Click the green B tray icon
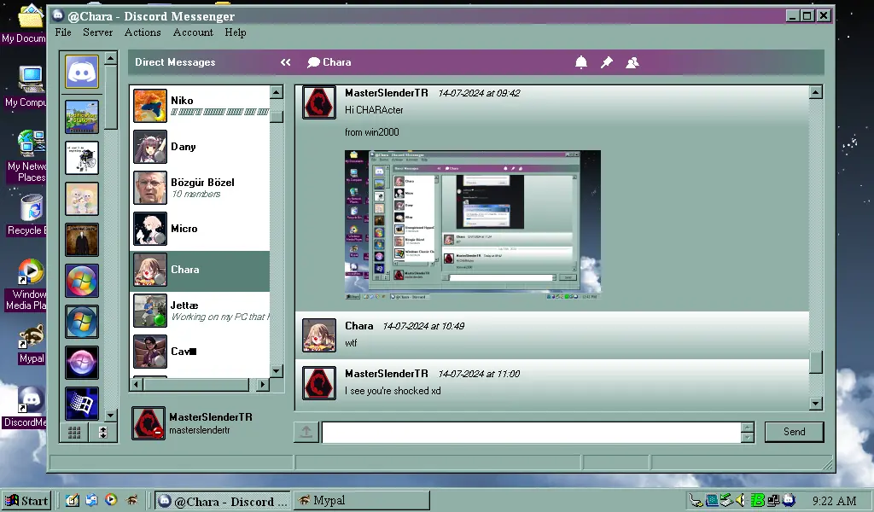This screenshot has height=512, width=874. [757, 500]
